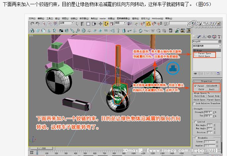The height and width of the screenshot is (156, 227).
Task: Open the Hierarchy command panel tab
Action: 204,37
